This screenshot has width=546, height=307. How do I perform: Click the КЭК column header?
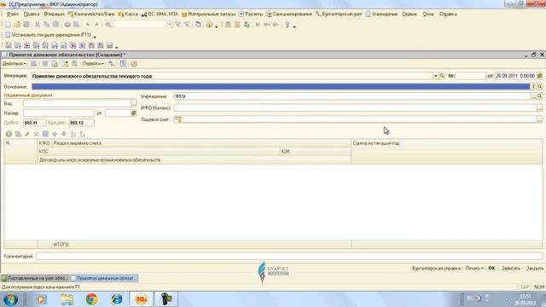(x=316, y=152)
